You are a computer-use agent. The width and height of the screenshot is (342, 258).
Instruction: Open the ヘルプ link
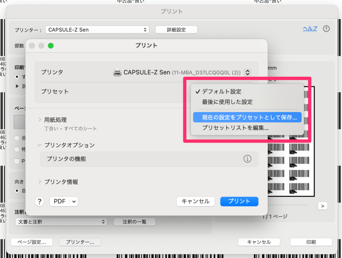click(x=310, y=28)
